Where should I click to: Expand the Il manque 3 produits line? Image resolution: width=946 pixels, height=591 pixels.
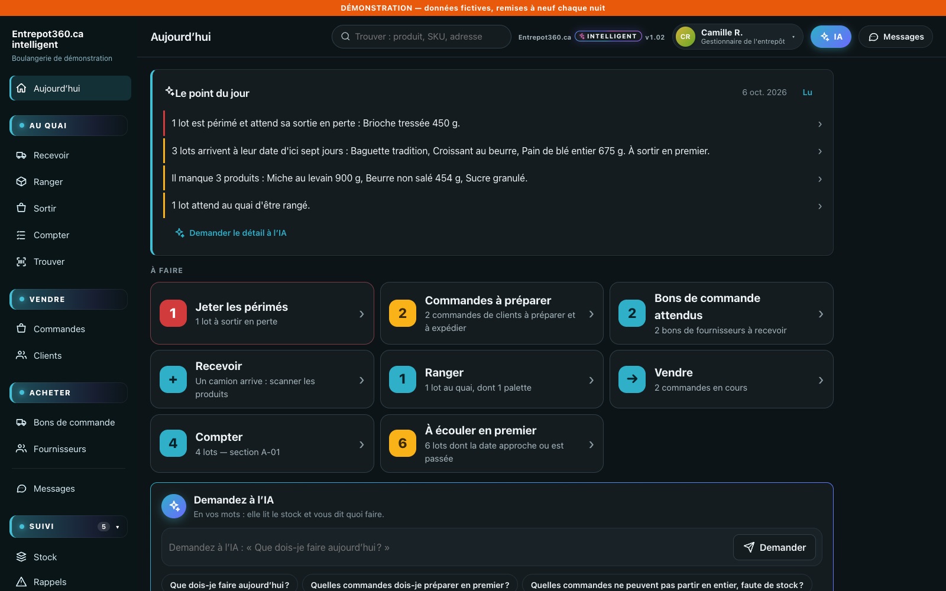[x=493, y=178]
